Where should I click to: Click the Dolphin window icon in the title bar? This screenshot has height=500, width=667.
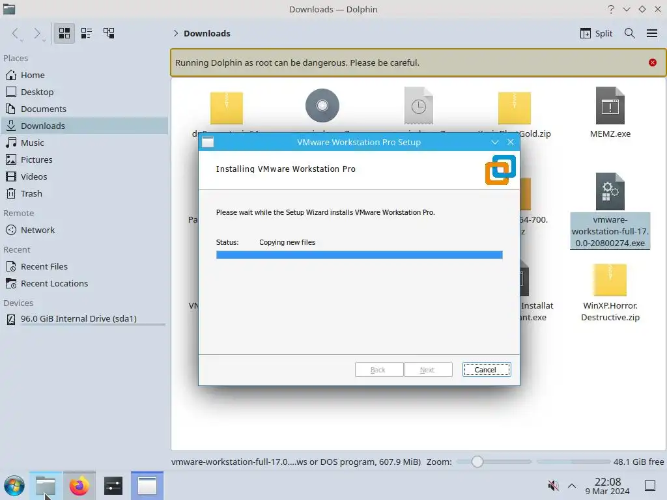9,9
